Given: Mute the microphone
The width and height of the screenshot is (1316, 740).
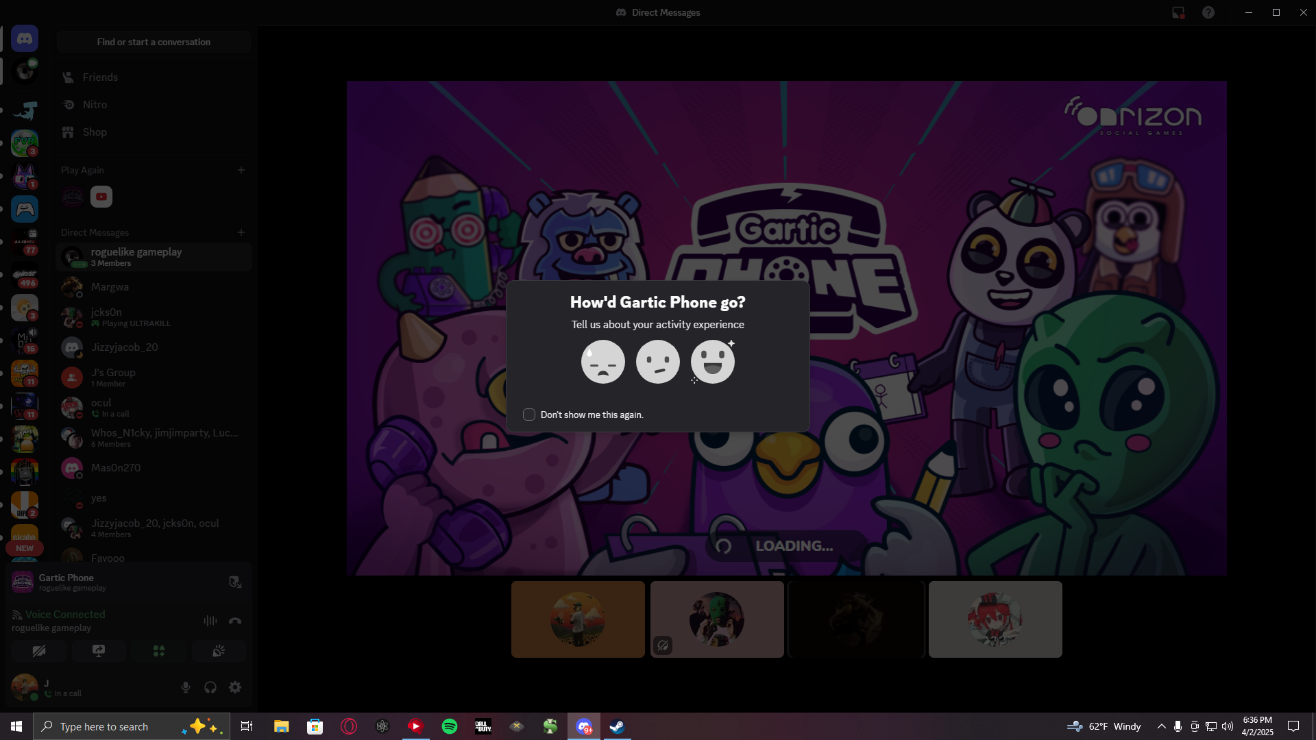Looking at the screenshot, I should click(186, 687).
